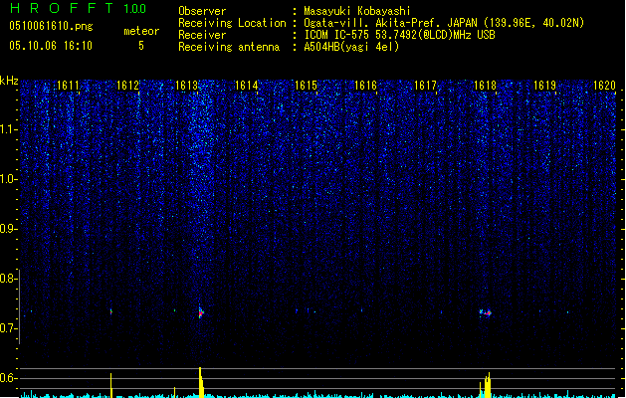Click the 1618 time marker
626x398 pixels.
pos(485,86)
